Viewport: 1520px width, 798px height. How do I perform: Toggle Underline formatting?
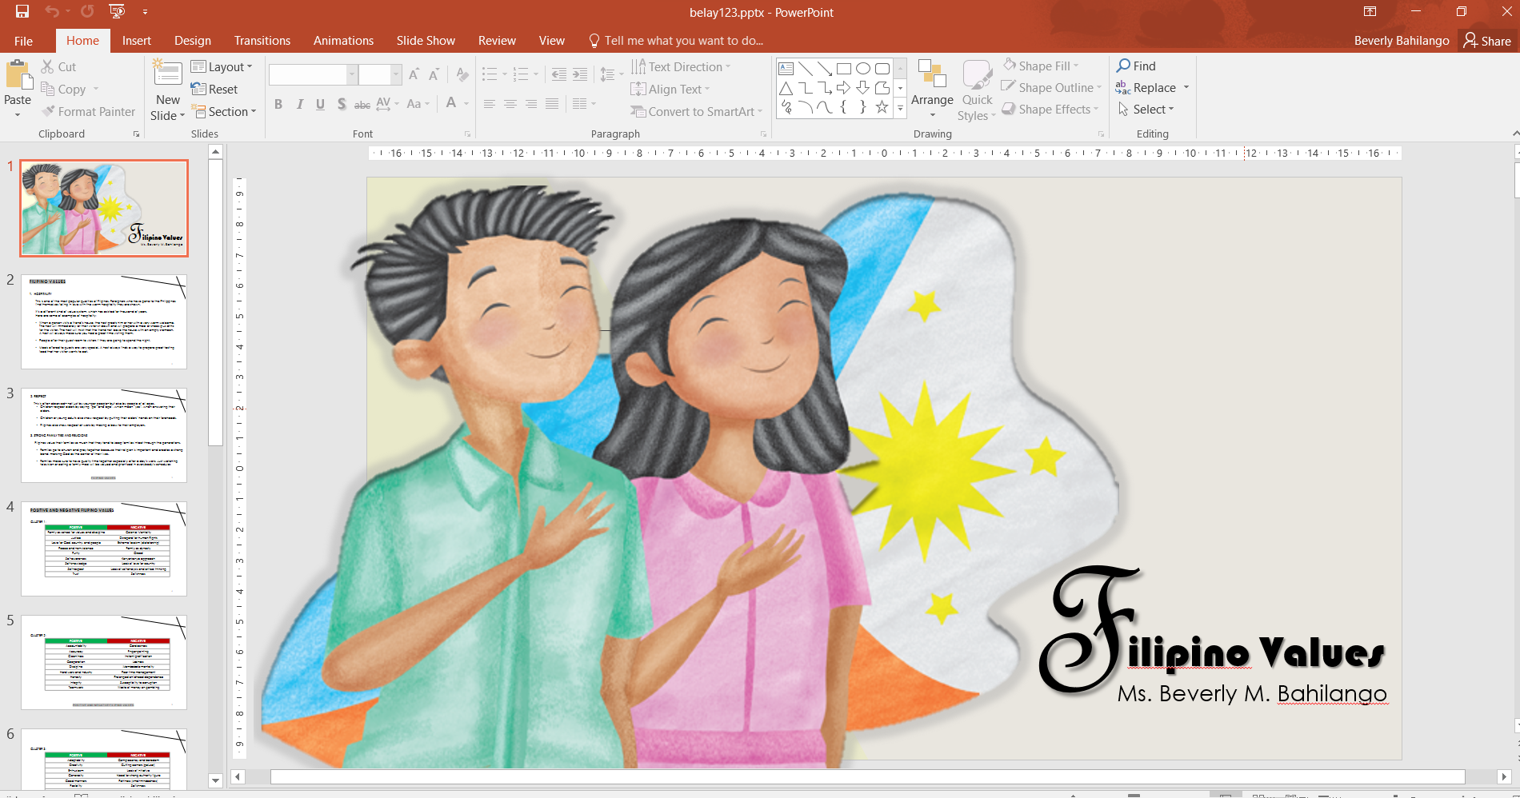[x=321, y=104]
